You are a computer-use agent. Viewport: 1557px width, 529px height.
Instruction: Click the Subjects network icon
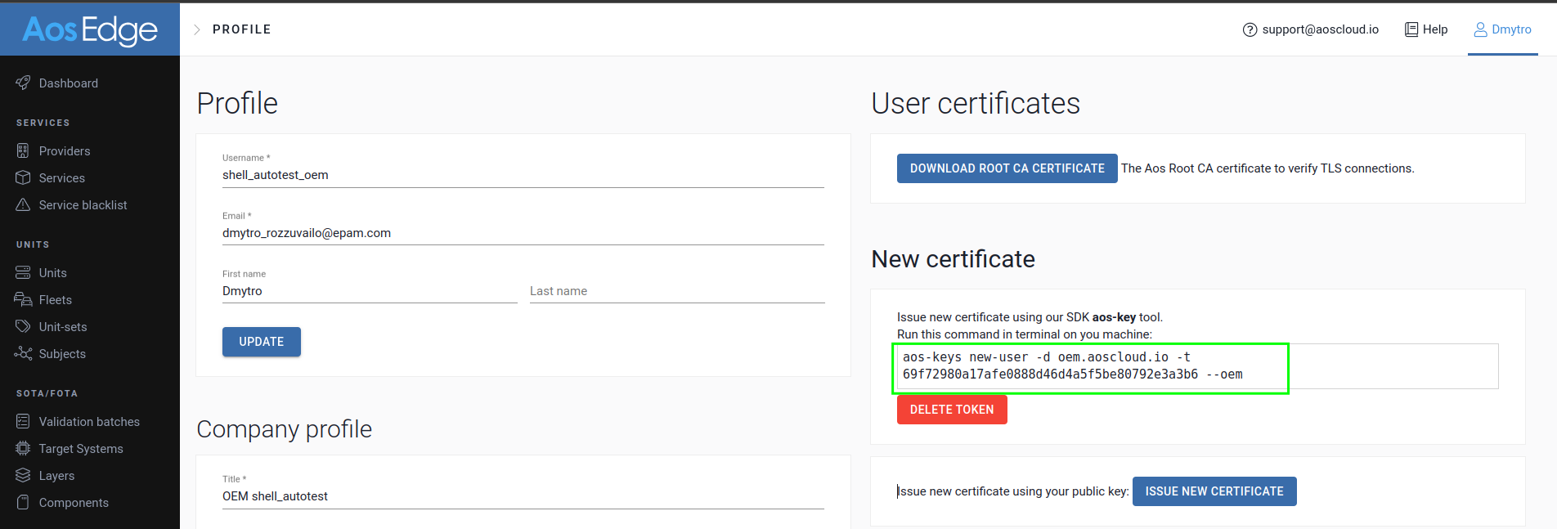(x=23, y=354)
